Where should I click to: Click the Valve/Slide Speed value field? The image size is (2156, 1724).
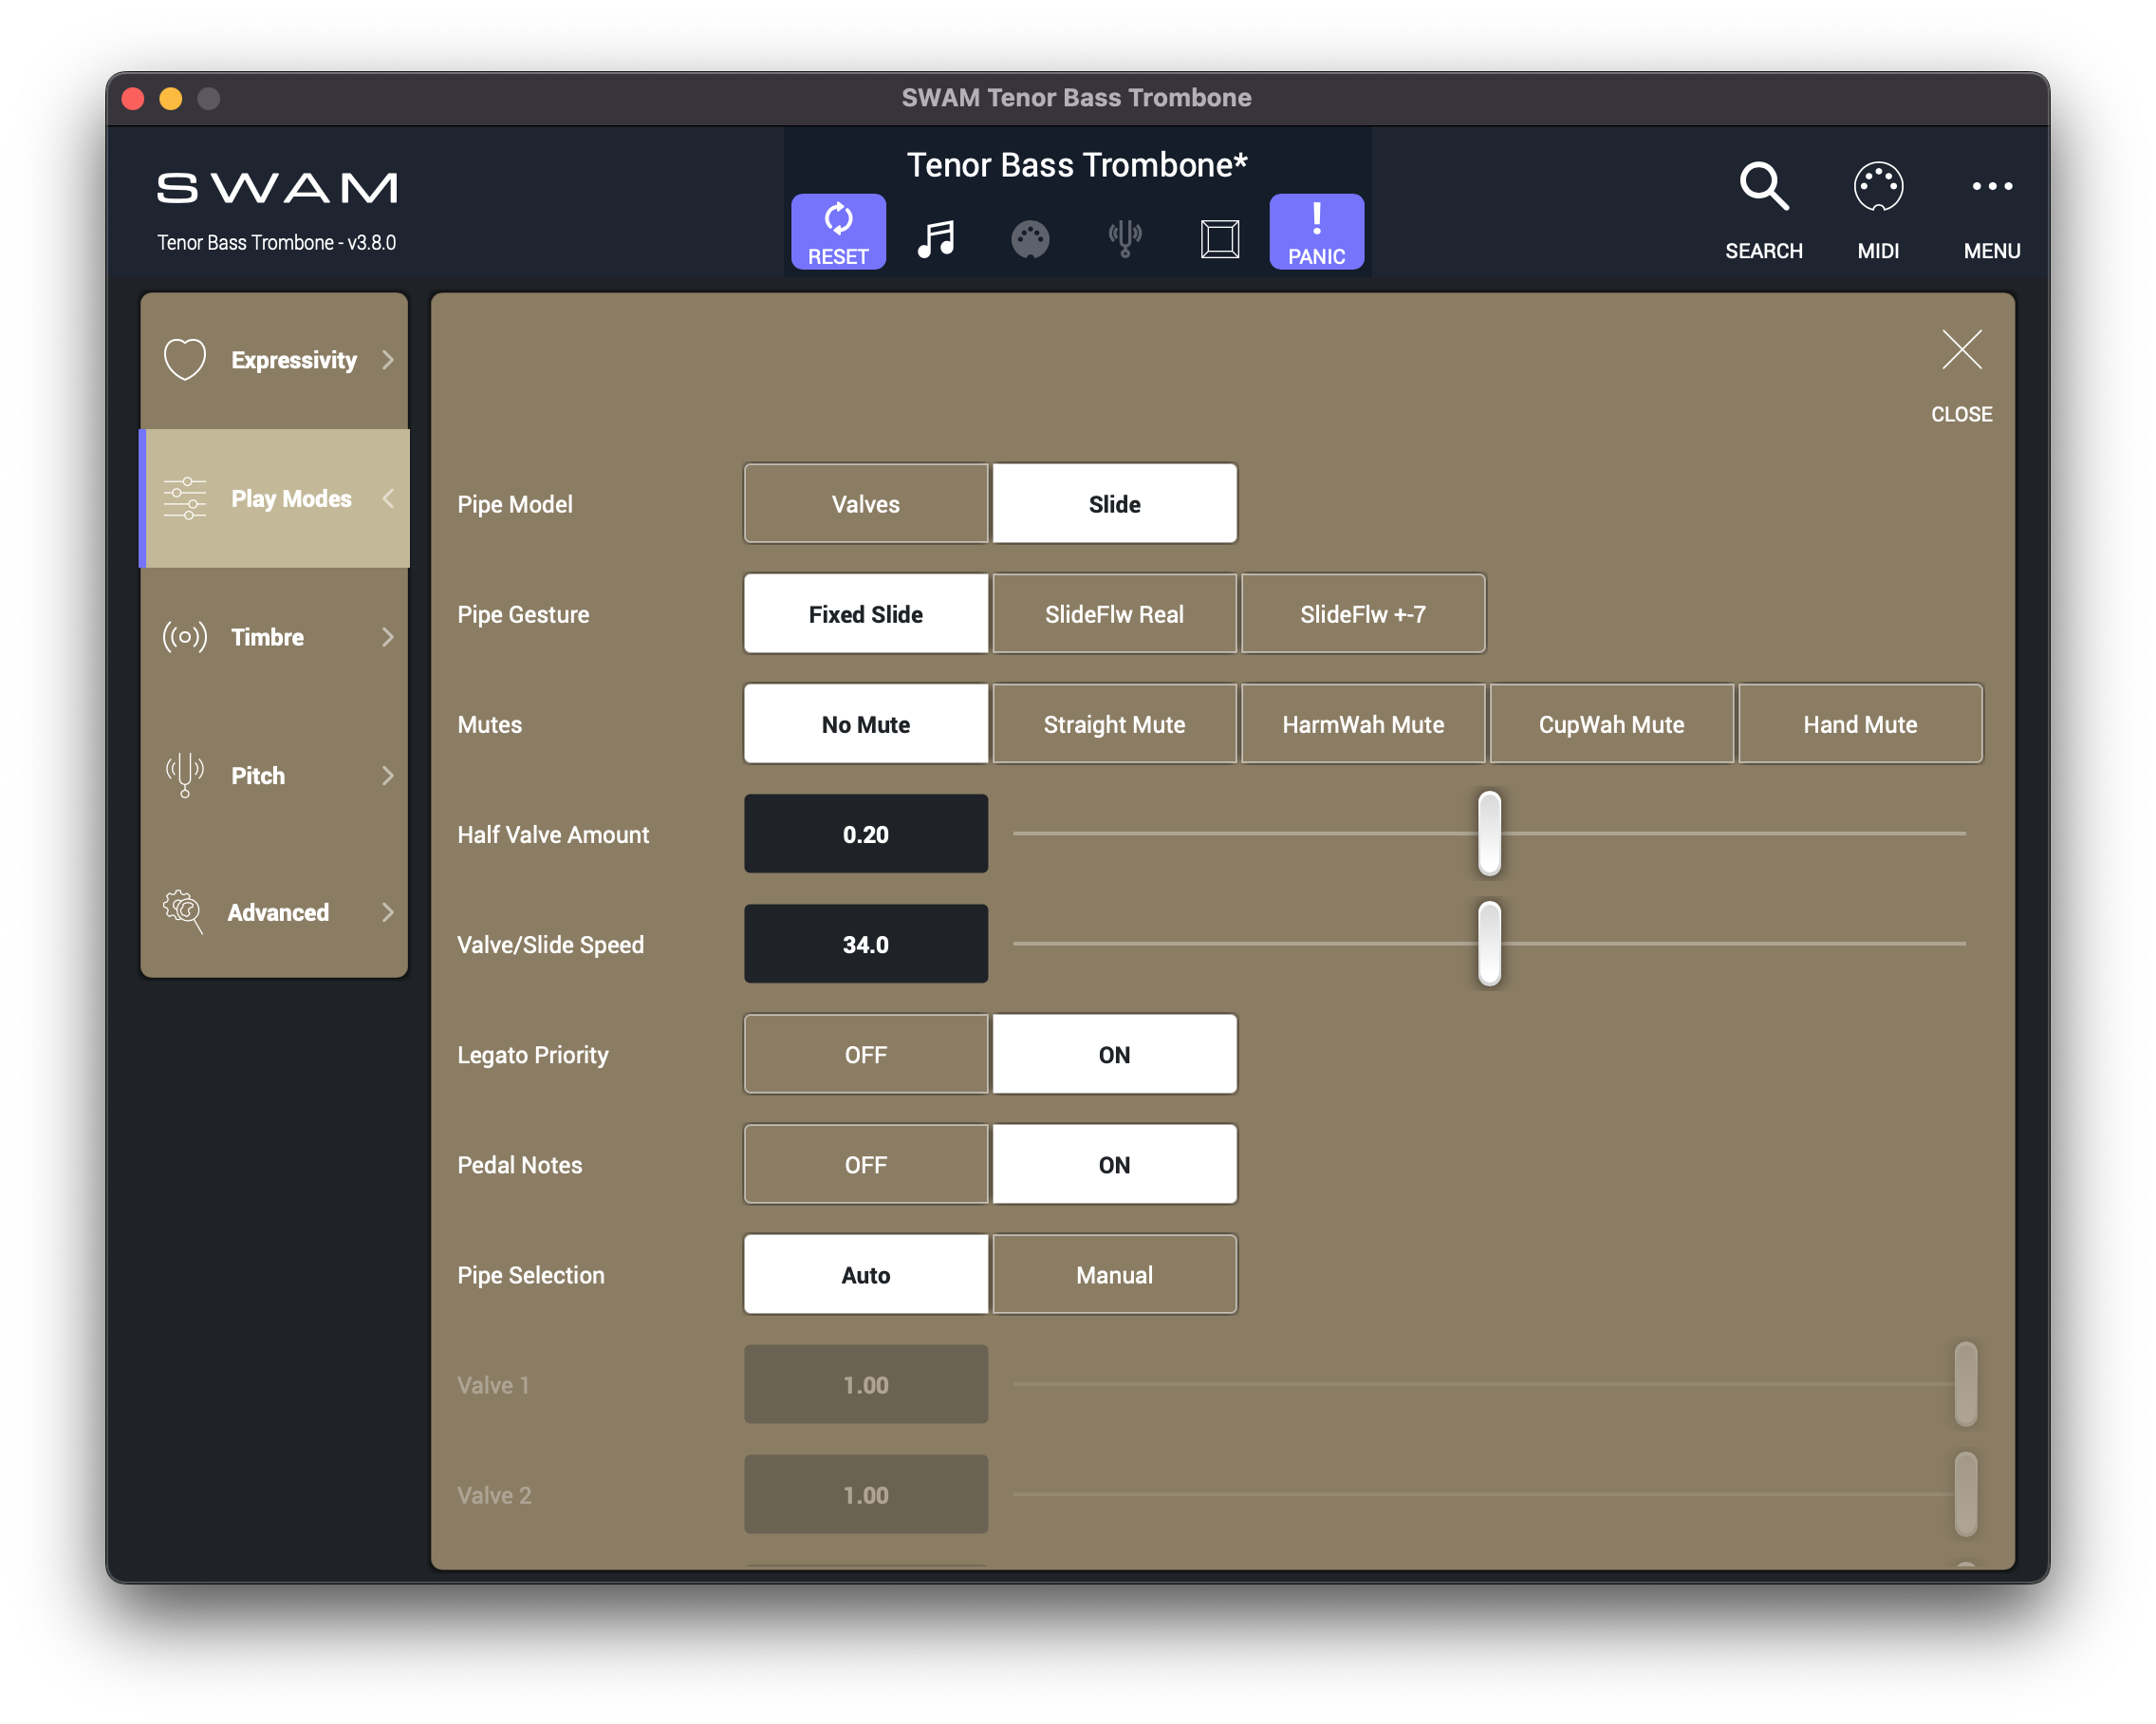point(865,944)
